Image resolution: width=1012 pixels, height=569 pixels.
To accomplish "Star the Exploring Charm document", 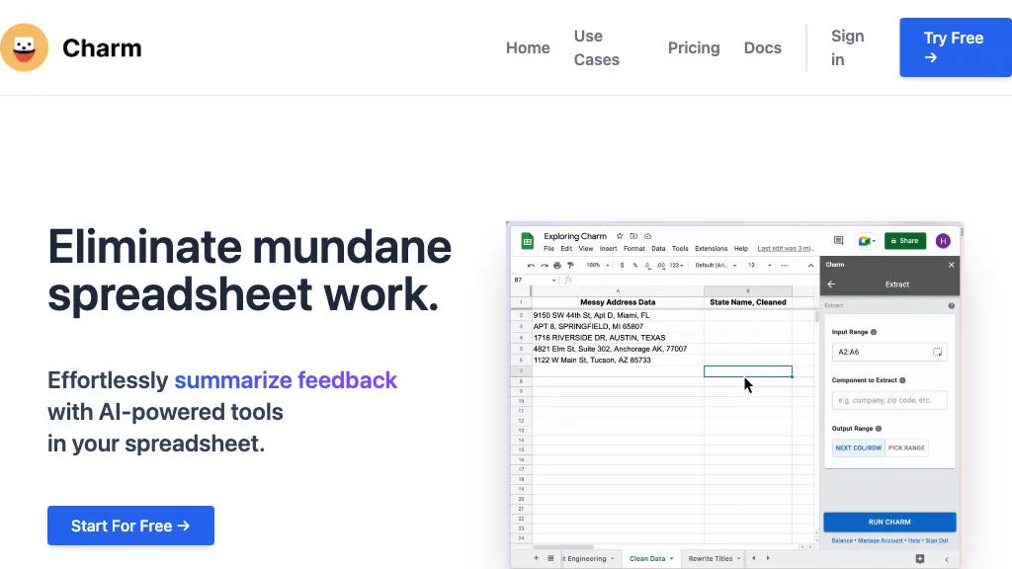I will [620, 237].
